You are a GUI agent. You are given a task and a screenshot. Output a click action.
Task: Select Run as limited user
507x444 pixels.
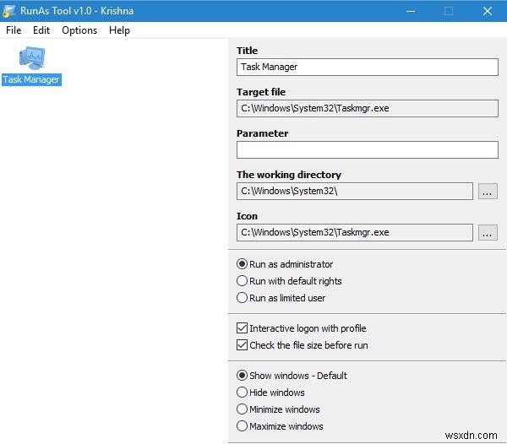281,298
